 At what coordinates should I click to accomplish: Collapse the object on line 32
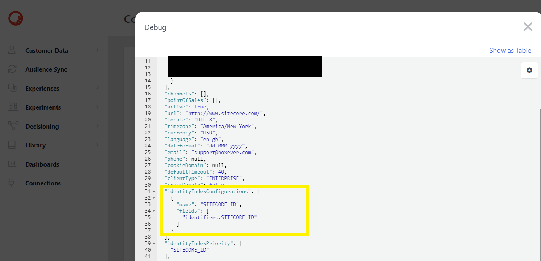tap(153, 198)
